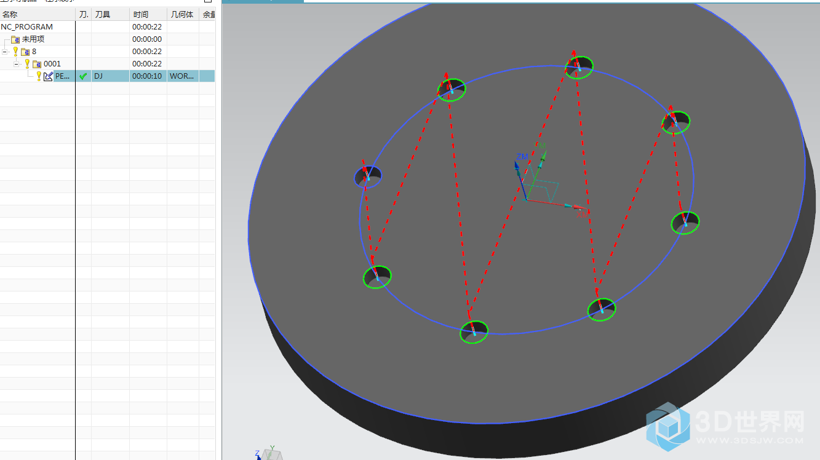
Task: Click the 00:00:22 time in group 8 row
Action: pyautogui.click(x=148, y=52)
